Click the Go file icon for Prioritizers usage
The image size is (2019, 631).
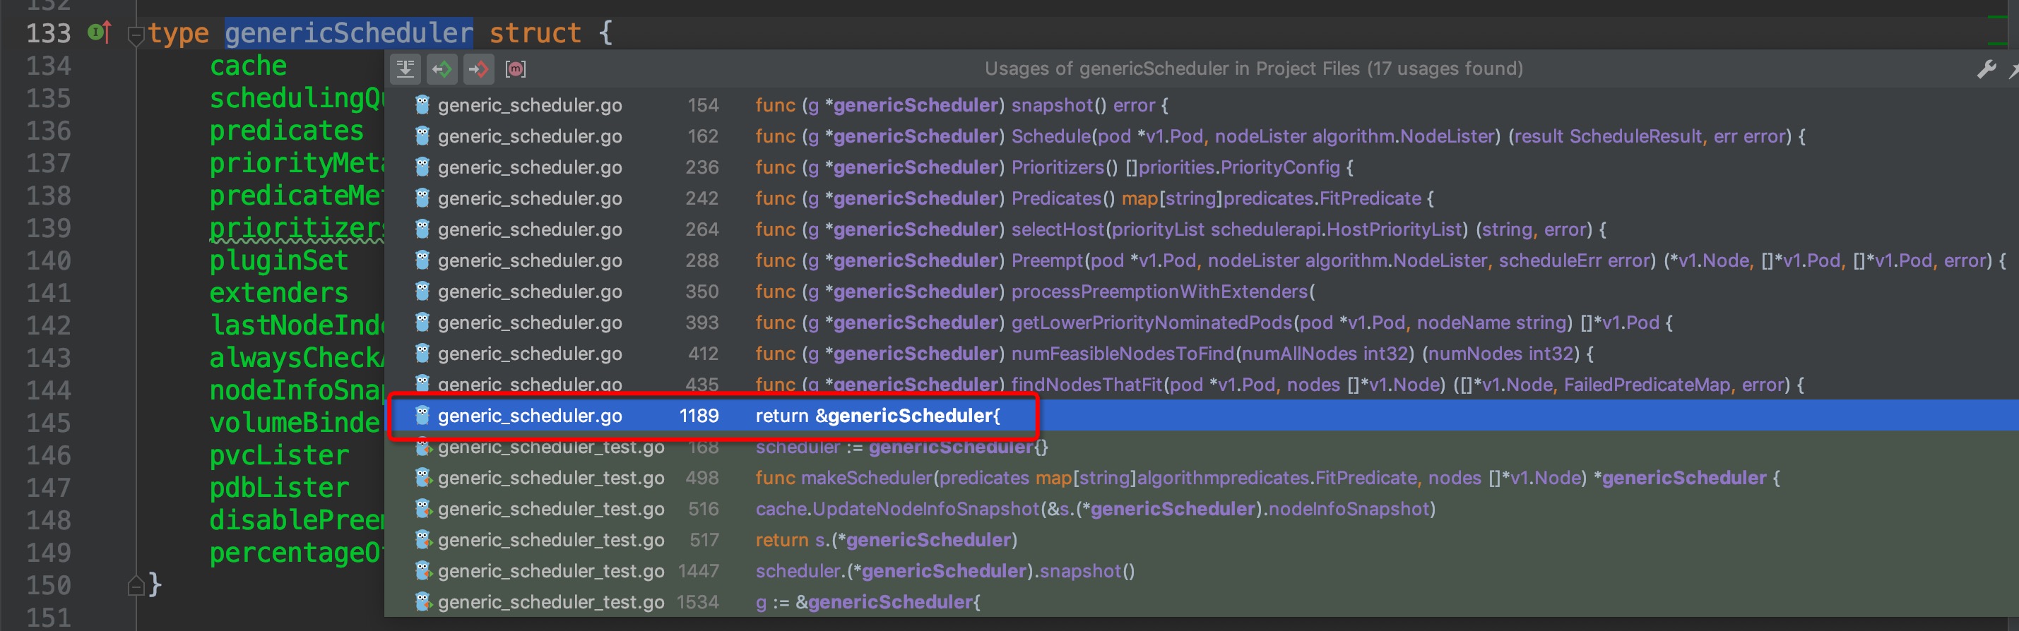tap(422, 167)
